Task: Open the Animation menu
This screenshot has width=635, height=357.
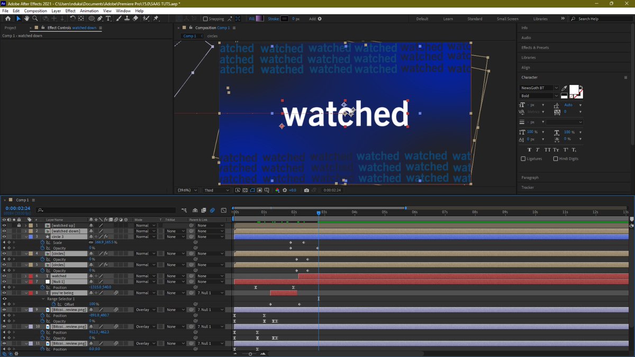Action: [x=89, y=11]
